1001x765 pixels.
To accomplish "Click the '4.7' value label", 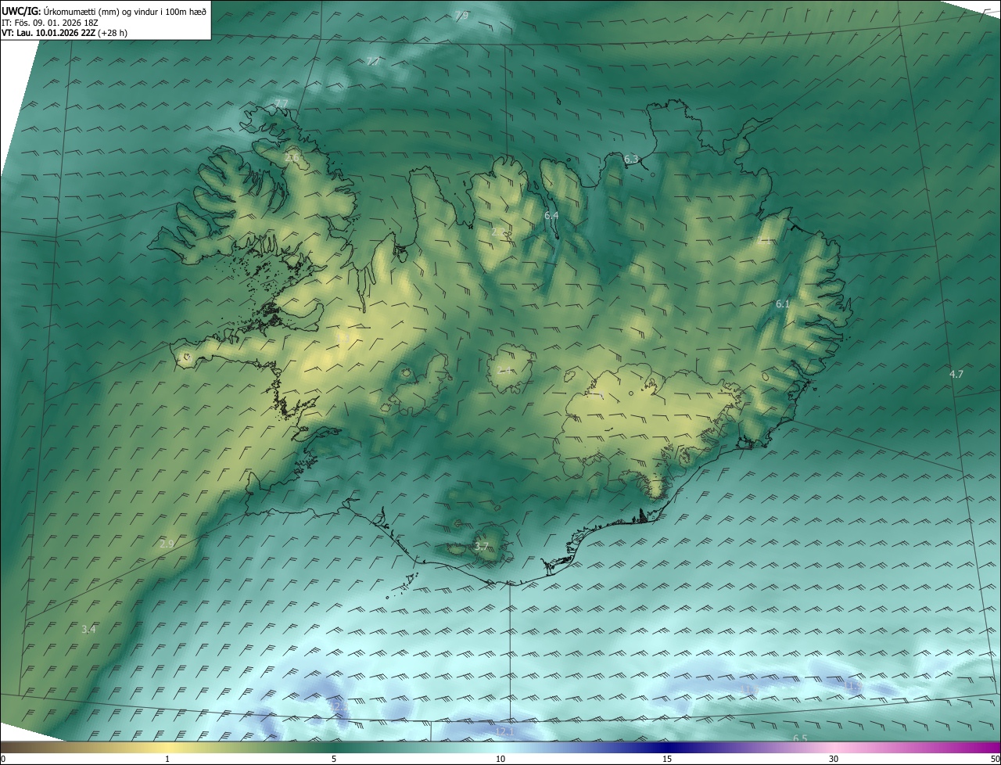I will (x=956, y=374).
